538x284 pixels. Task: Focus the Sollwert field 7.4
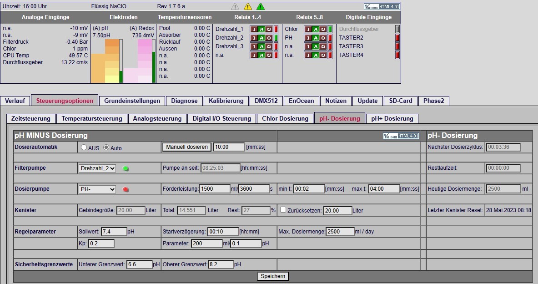point(114,232)
